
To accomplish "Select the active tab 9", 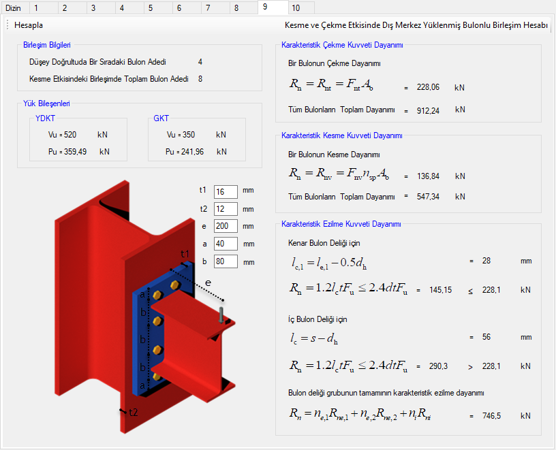I will coord(273,7).
